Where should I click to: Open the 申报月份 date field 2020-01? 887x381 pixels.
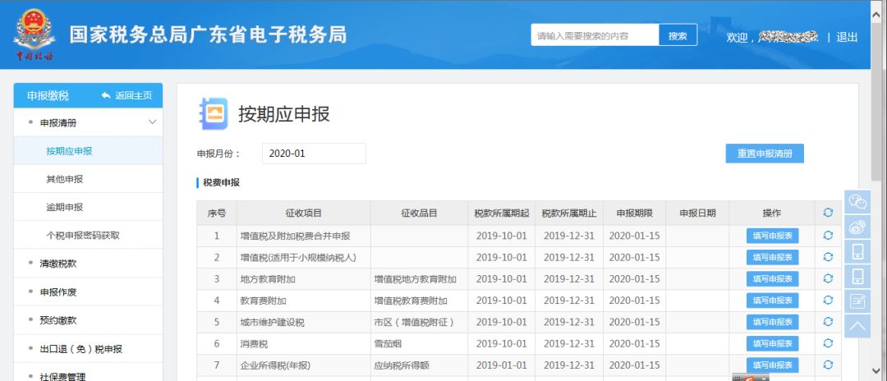tap(314, 154)
